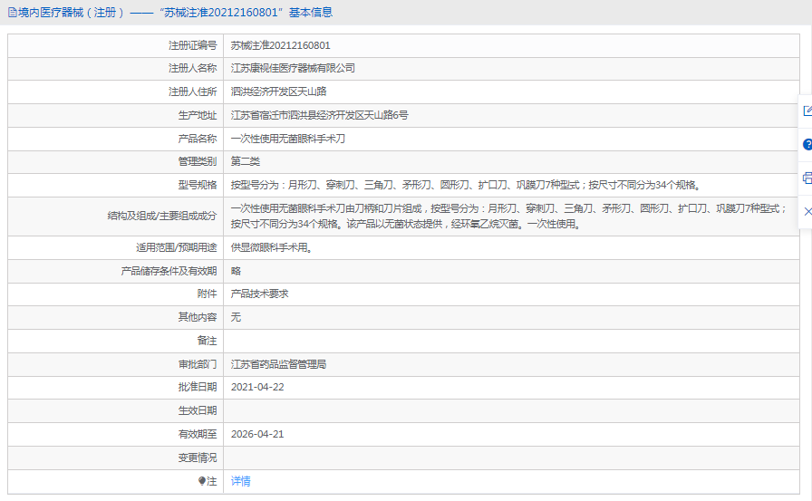Screen dimensions: 812x501
Task: Click the 第二类 management category value
Action: [246, 161]
